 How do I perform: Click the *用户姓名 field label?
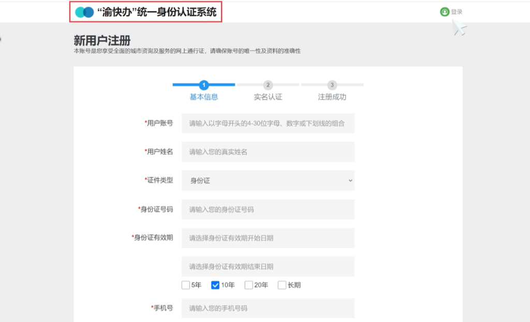point(158,152)
